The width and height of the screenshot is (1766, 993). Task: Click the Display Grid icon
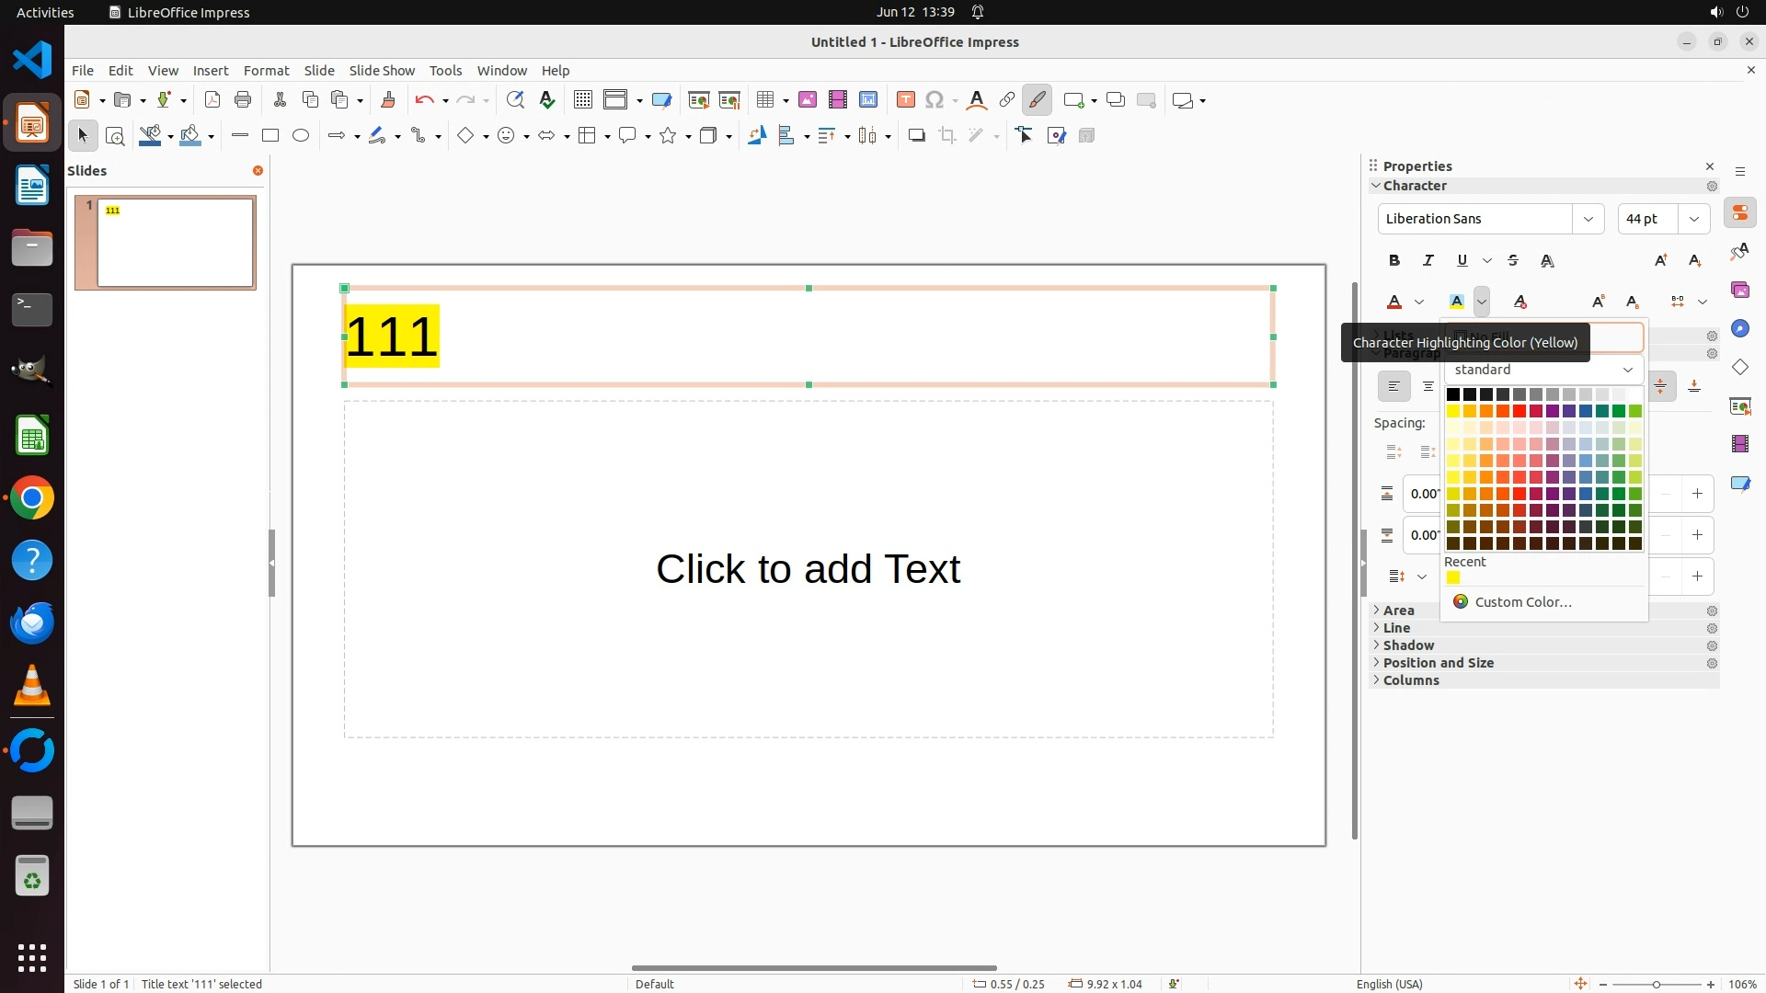(x=582, y=100)
